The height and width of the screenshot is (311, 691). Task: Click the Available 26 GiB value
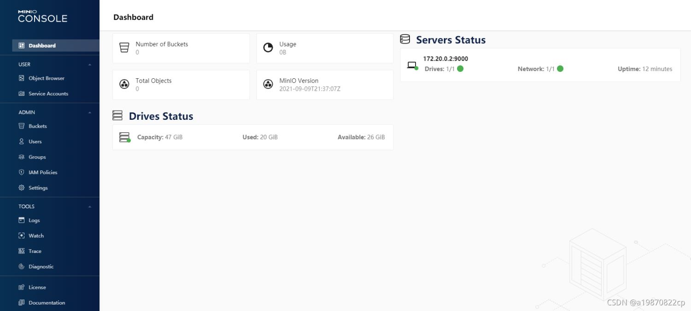361,137
